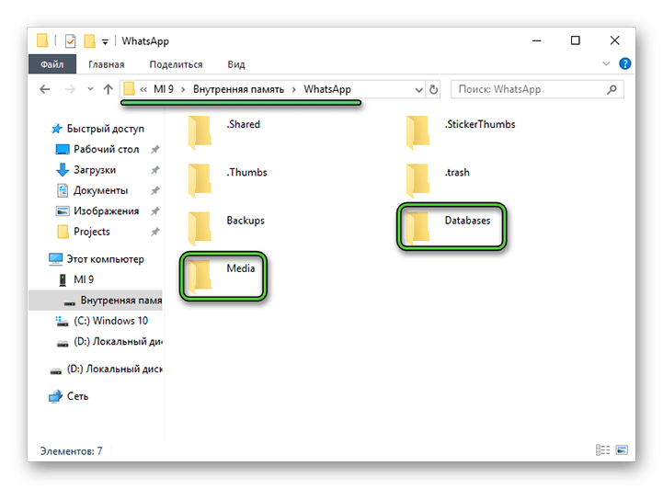Select Внутренняя память in the sidebar
The image size is (663, 489).
[x=96, y=300]
